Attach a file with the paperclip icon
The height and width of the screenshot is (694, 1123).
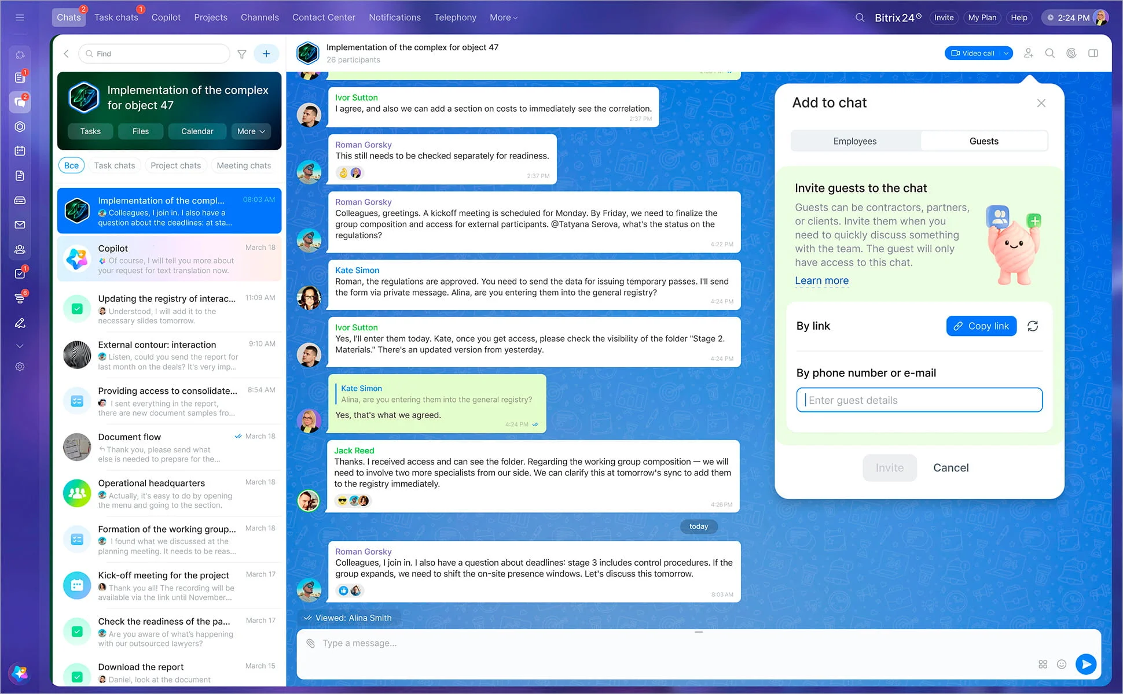(x=311, y=643)
